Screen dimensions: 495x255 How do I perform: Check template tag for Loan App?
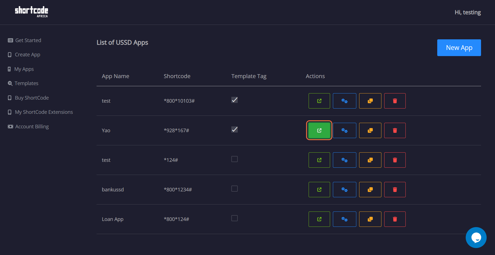pos(234,218)
